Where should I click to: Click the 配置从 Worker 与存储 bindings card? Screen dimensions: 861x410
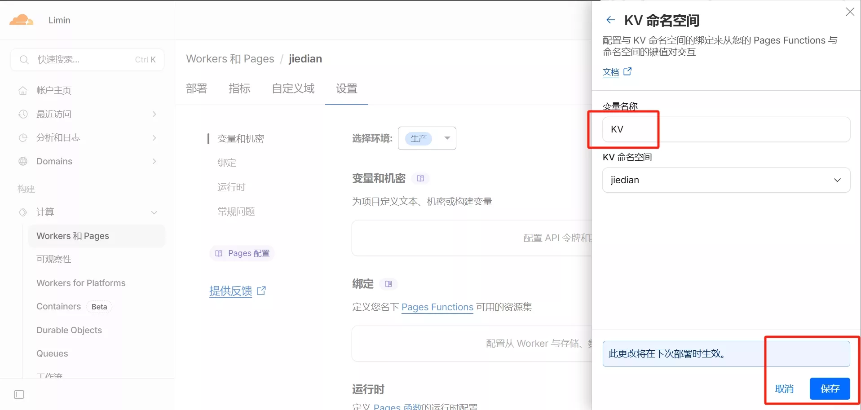point(472,344)
